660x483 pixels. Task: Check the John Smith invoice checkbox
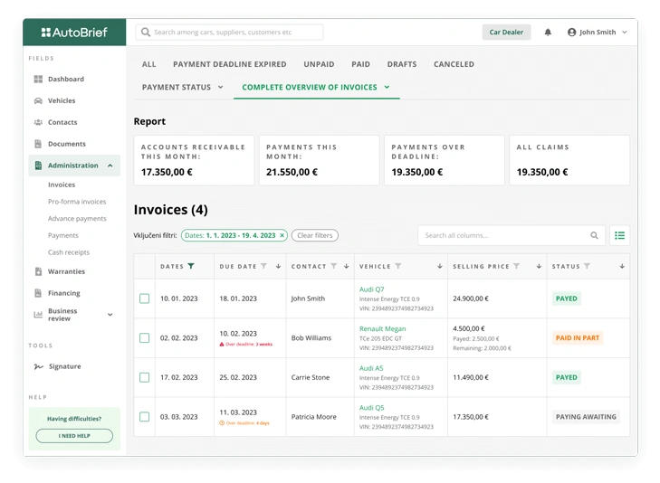[x=144, y=298]
